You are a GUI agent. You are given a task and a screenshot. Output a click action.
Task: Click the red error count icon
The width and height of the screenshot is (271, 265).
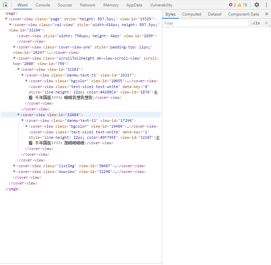click(230, 5)
